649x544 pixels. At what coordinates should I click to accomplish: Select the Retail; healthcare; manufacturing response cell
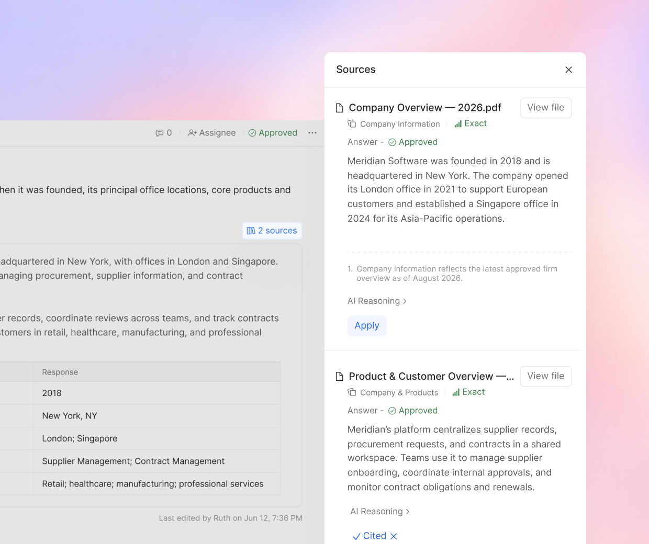coord(156,484)
